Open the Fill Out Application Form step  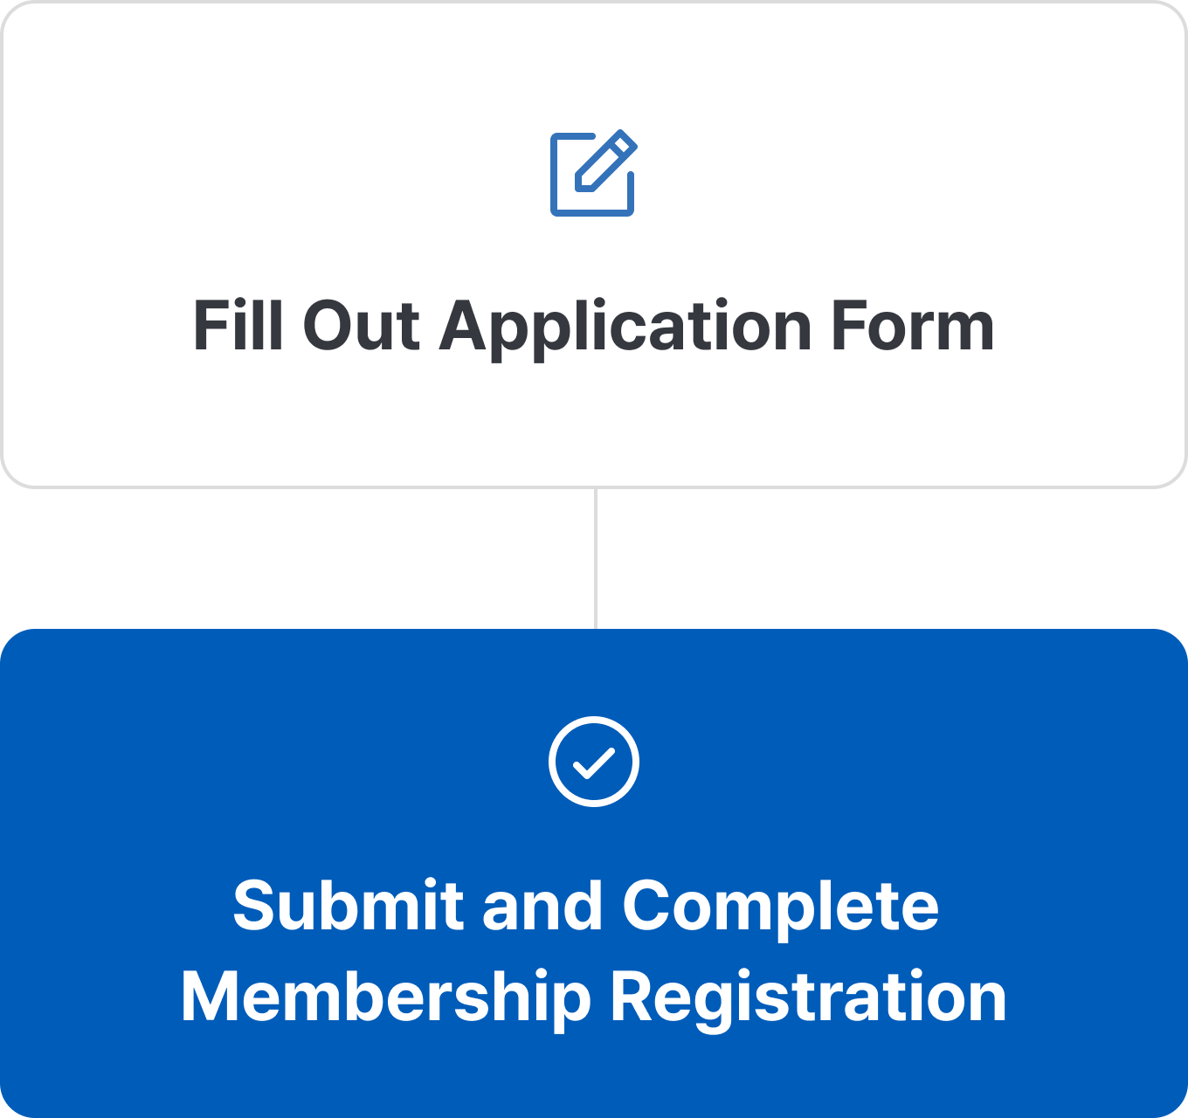[x=593, y=327]
